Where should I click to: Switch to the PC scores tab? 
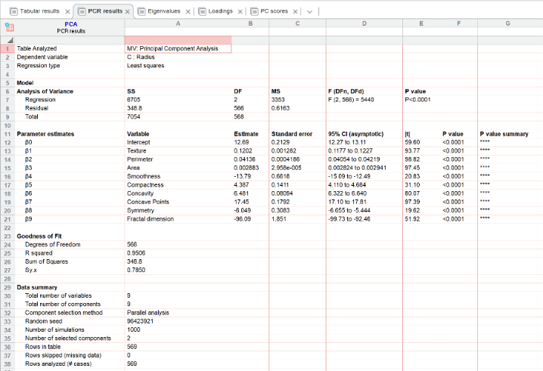click(274, 11)
